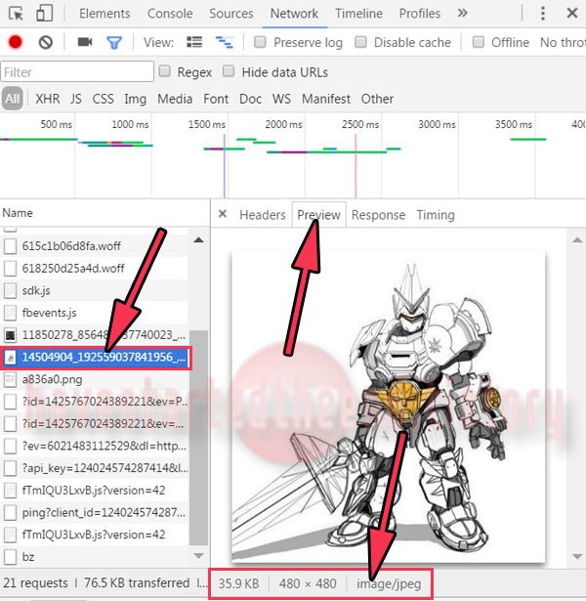Select request 615c1b06d8fa.woff
Screen dimensions: 586x601
pyautogui.click(x=94, y=246)
